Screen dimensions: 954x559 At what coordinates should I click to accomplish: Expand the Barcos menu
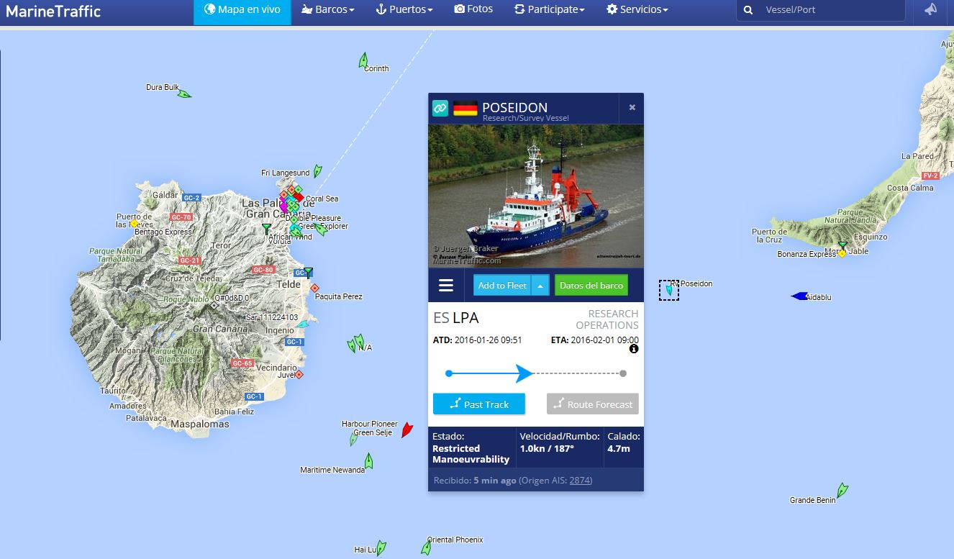[328, 10]
